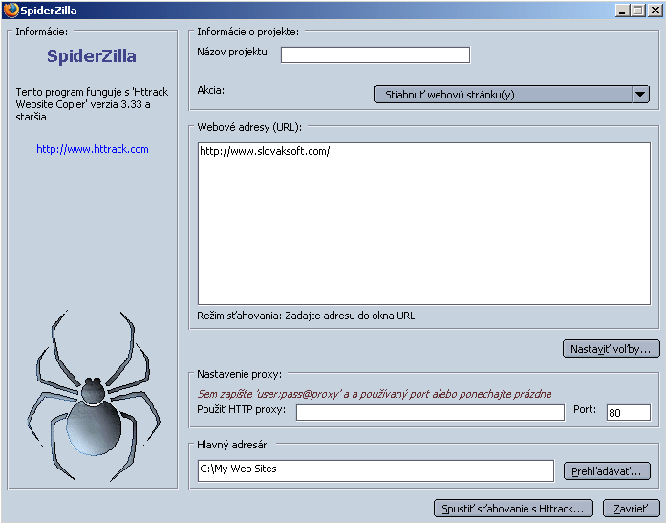Click the Zavrieť button
666x523 pixels.
point(632,509)
